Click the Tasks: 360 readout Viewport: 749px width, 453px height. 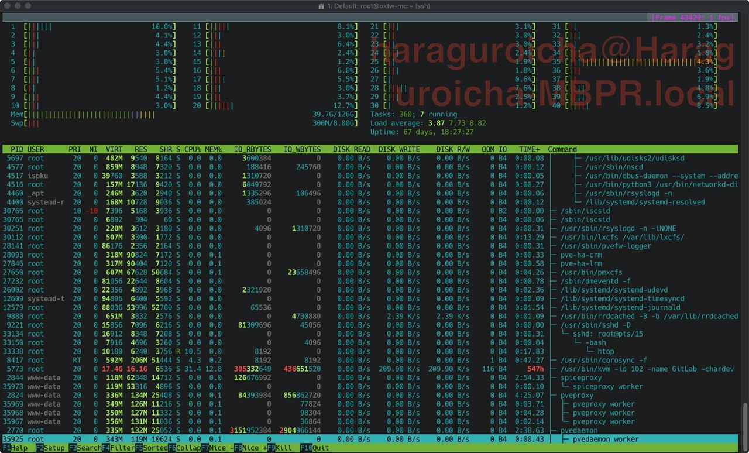click(x=414, y=114)
